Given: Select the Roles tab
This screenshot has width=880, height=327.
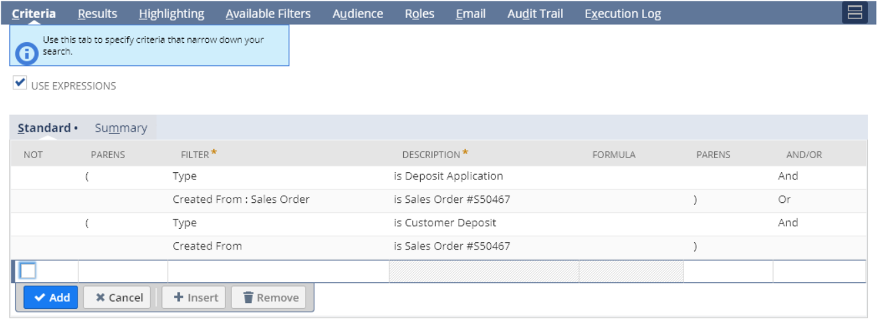Looking at the screenshot, I should pos(419,13).
